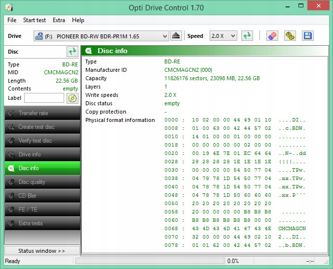333x269 pixels.
Task: Expand the Status window >> button
Action: coord(42,251)
